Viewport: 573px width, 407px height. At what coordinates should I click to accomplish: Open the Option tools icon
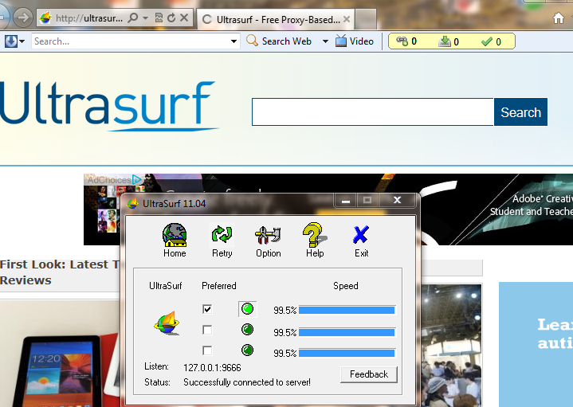coord(268,234)
